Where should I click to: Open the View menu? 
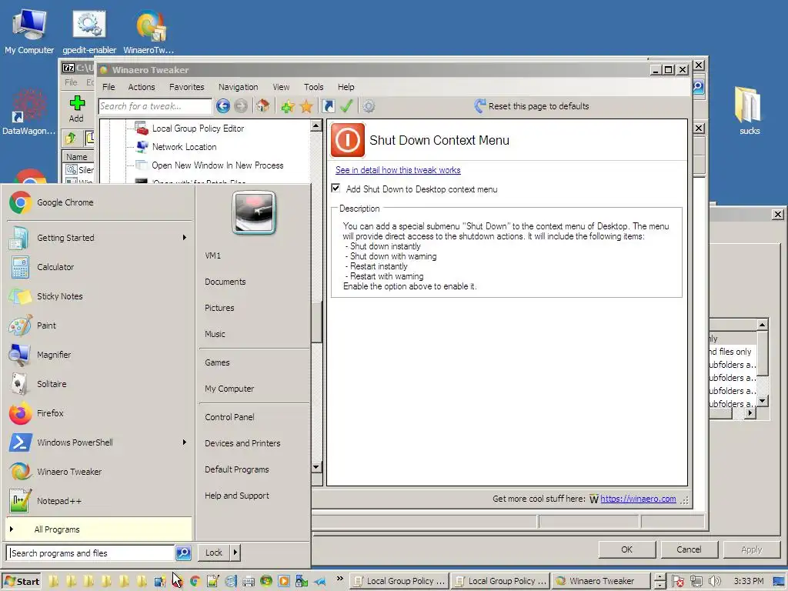(281, 87)
